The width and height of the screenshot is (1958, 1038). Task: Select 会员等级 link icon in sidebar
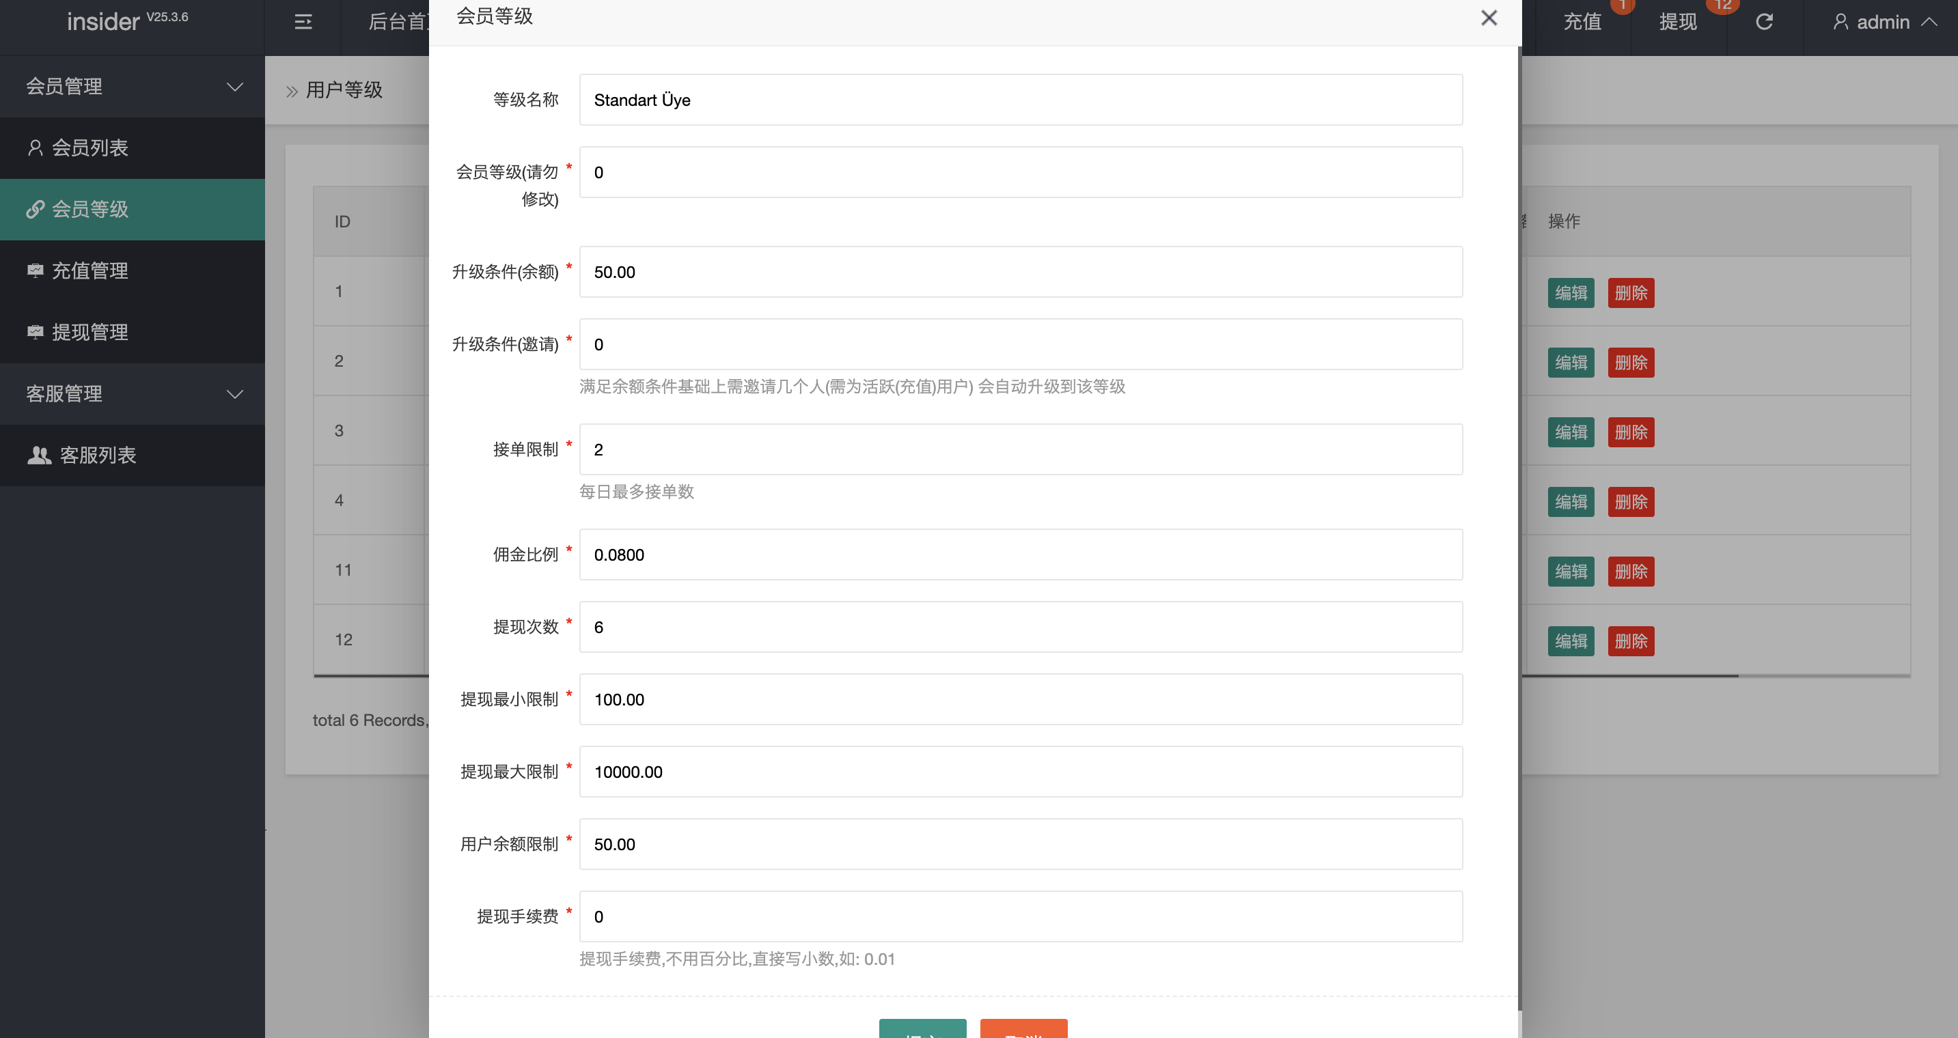coord(35,209)
